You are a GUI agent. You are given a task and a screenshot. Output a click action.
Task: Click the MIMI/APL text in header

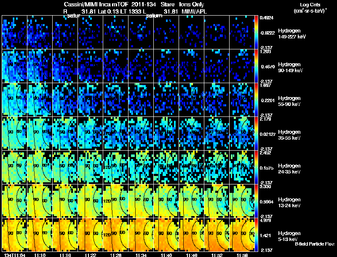point(194,11)
